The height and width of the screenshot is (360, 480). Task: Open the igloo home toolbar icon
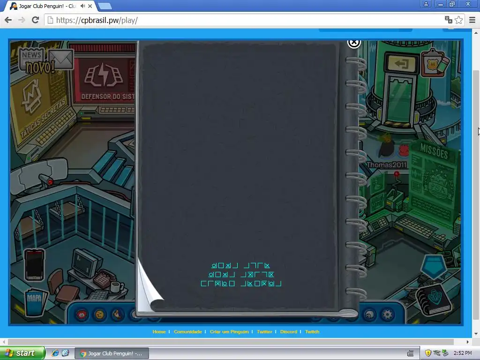tap(369, 315)
